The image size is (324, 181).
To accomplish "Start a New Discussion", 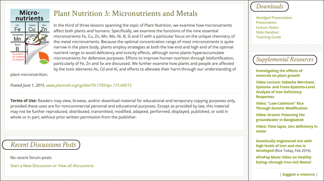I will tap(31, 166).
